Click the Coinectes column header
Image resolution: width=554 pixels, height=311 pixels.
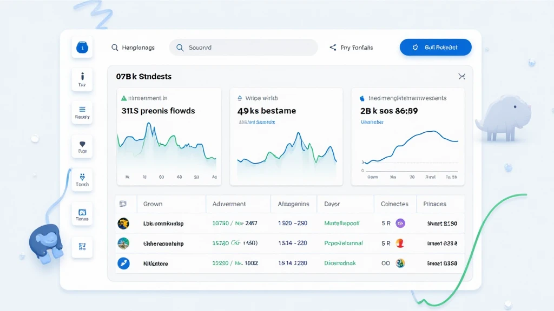pos(394,204)
